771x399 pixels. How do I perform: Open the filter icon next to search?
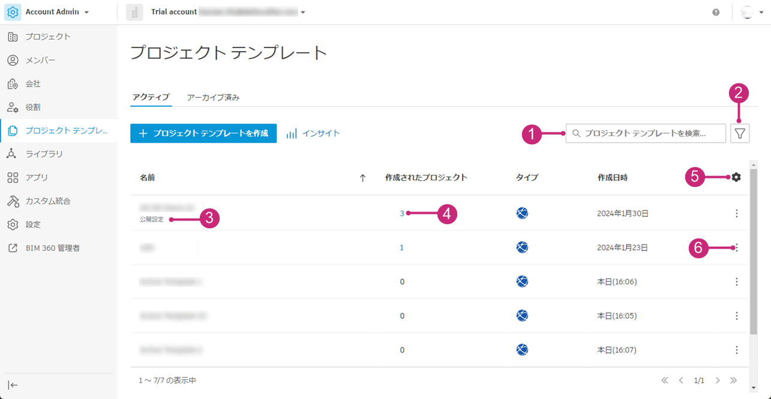pos(740,134)
